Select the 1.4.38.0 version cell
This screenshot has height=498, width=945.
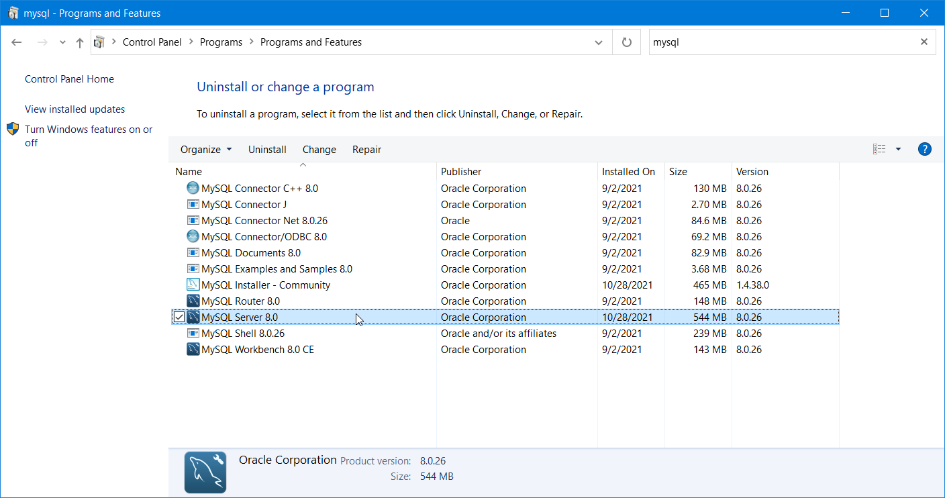click(752, 285)
